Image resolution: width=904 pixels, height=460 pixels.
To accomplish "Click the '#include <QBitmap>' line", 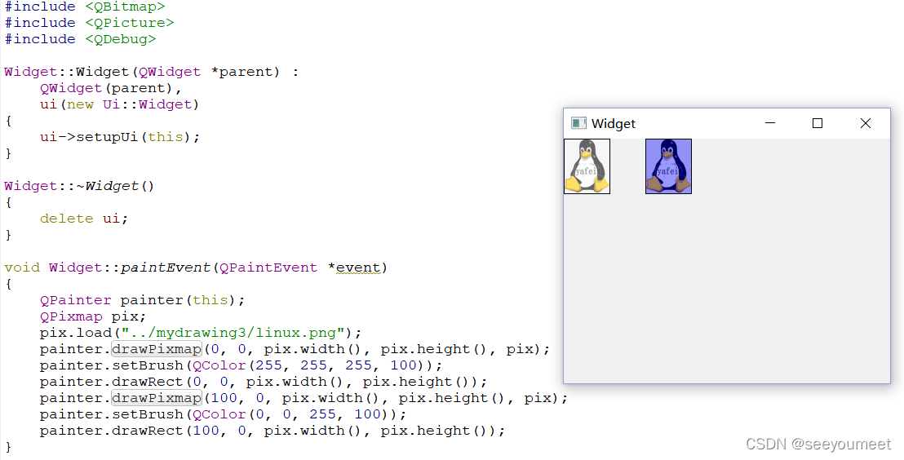I will pyautogui.click(x=85, y=7).
